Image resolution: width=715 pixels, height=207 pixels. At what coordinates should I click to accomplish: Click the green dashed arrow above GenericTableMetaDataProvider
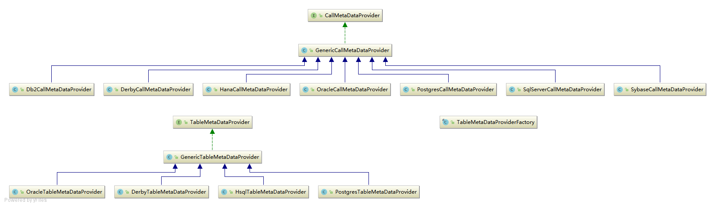[x=212, y=140]
